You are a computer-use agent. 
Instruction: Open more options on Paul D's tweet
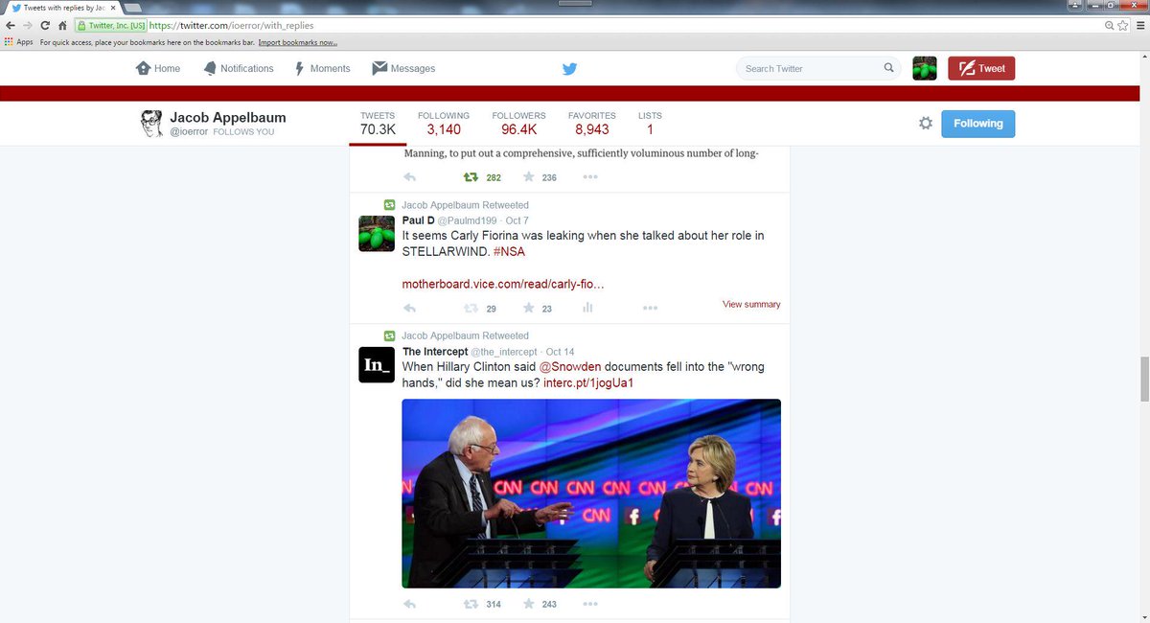click(650, 309)
